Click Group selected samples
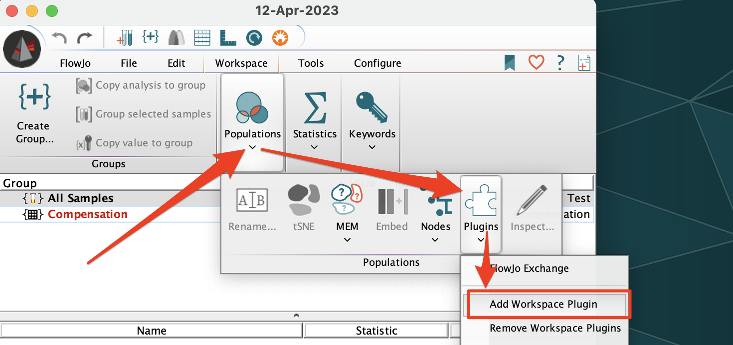This screenshot has width=733, height=345. coord(144,114)
